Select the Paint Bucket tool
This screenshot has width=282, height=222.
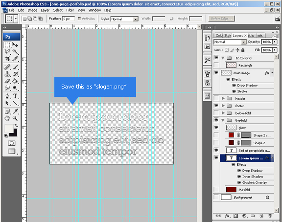(x=15, y=81)
